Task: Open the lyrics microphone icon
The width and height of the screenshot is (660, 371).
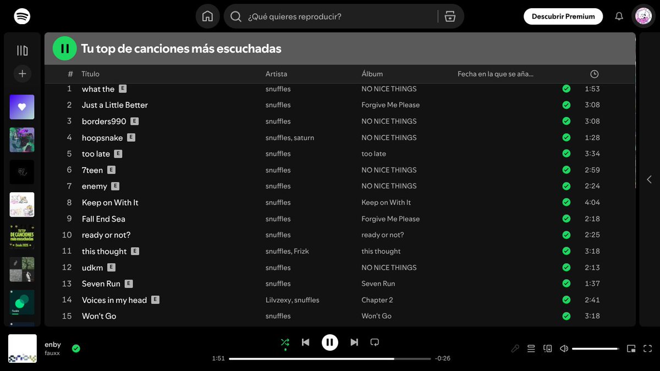Action: click(515, 348)
